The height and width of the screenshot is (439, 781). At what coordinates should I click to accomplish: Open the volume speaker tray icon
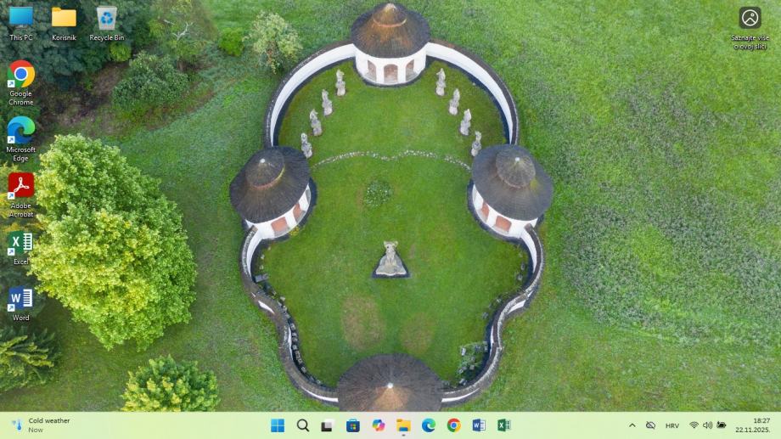point(707,425)
